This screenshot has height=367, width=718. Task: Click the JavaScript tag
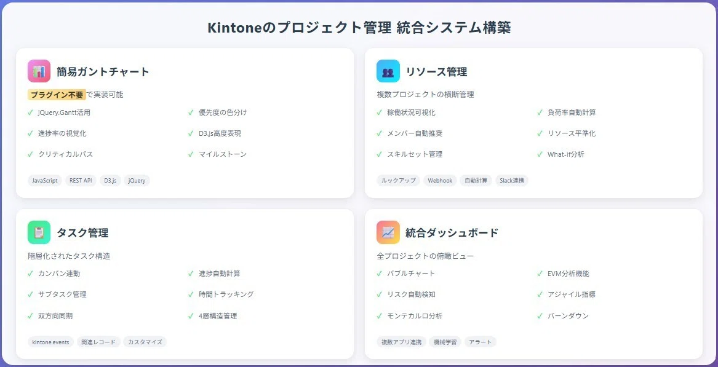45,180
